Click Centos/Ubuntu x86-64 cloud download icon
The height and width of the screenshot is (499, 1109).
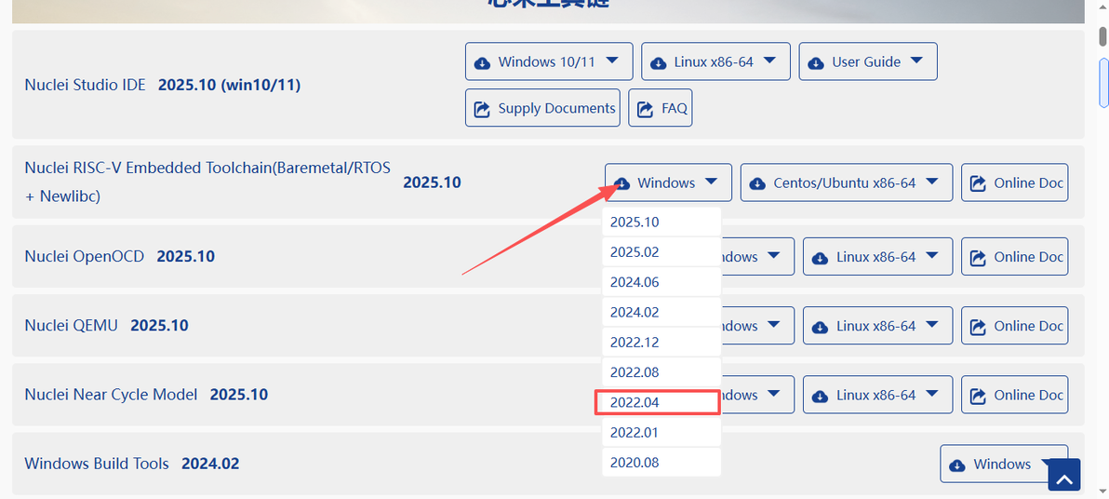point(757,184)
